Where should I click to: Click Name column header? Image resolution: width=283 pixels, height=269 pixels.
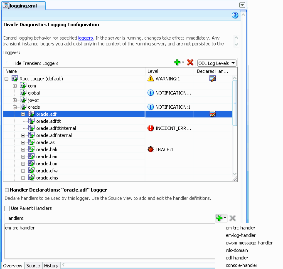click(74, 71)
